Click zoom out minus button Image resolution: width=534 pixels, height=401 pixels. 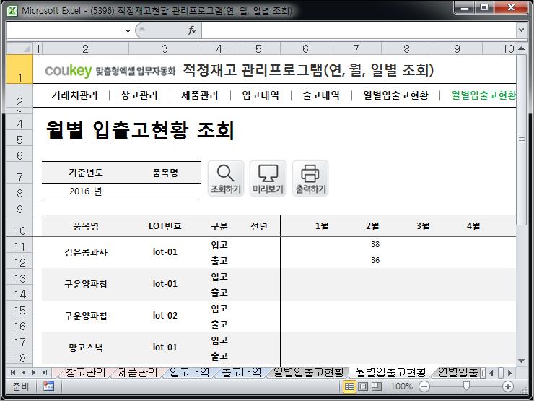[424, 387]
